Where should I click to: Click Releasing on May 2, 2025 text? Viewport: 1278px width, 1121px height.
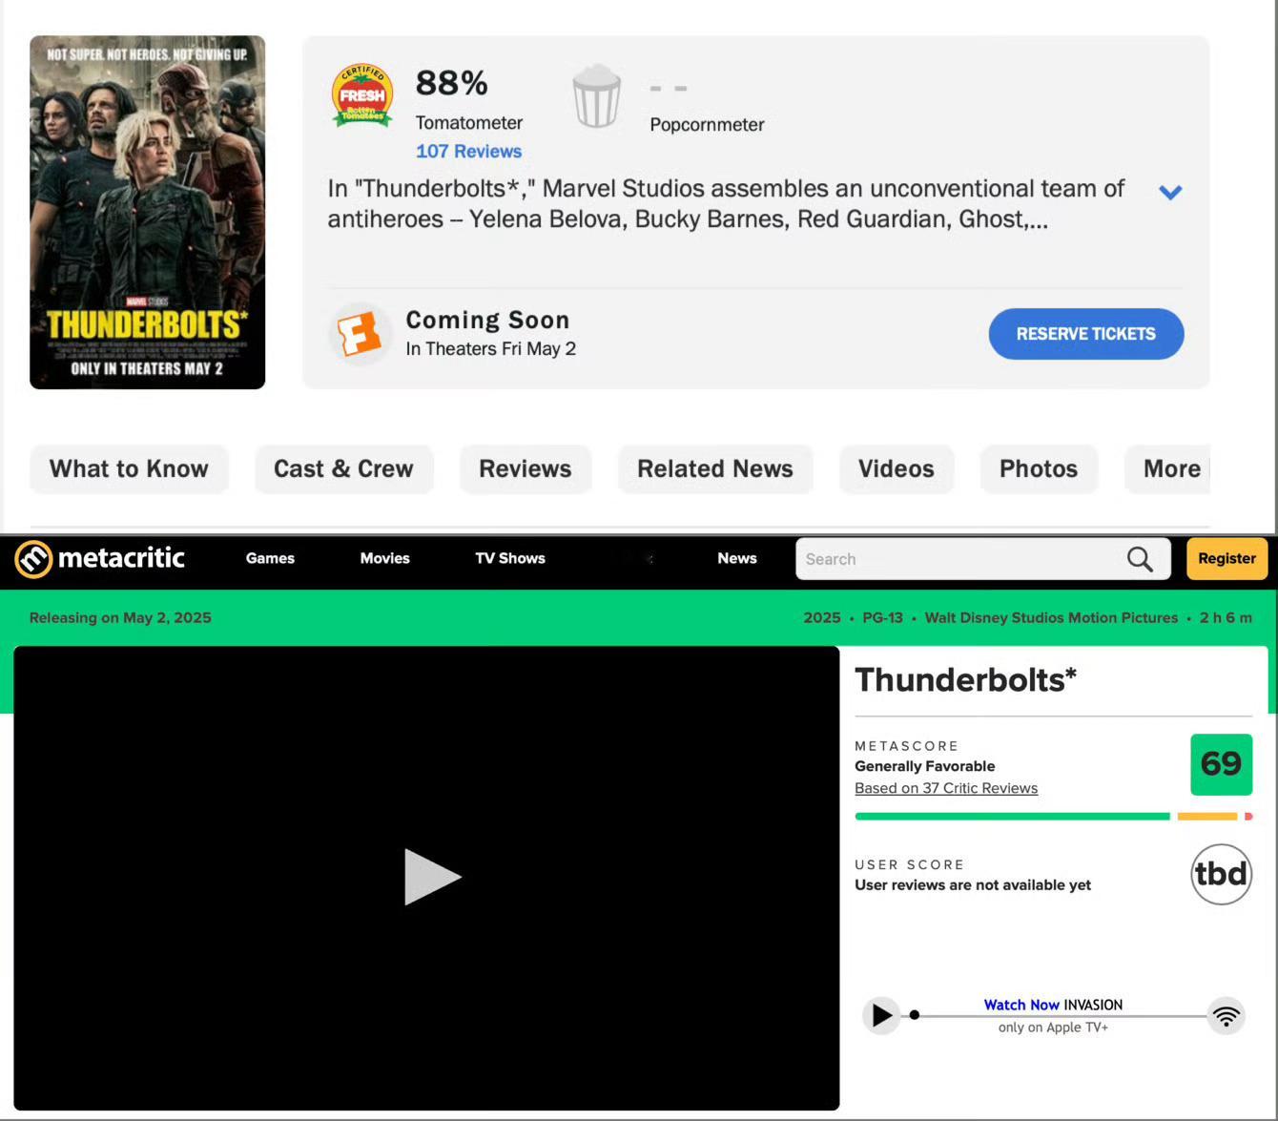[120, 617]
